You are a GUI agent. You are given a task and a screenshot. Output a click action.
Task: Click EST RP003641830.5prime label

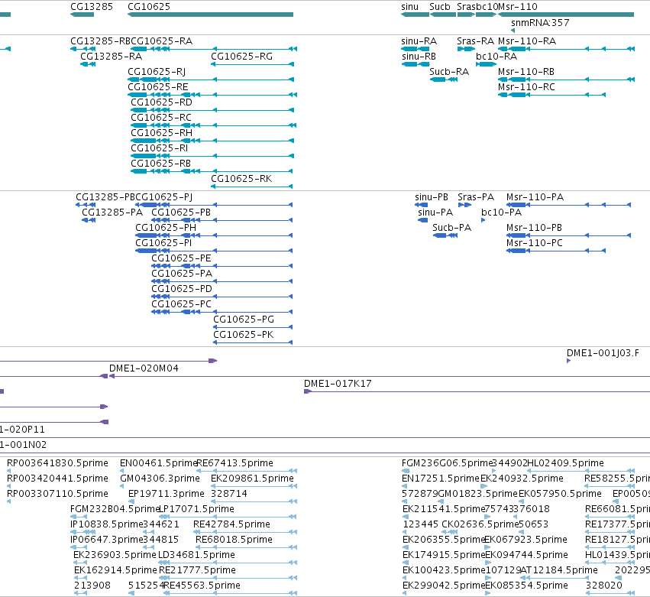tap(57, 463)
